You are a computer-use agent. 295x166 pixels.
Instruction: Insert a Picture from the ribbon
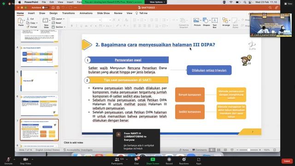[197, 22]
